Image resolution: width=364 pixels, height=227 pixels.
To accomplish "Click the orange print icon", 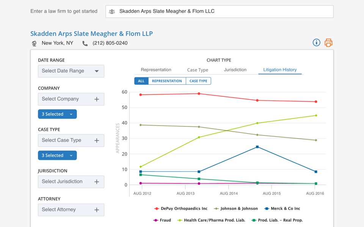I will click(328, 43).
